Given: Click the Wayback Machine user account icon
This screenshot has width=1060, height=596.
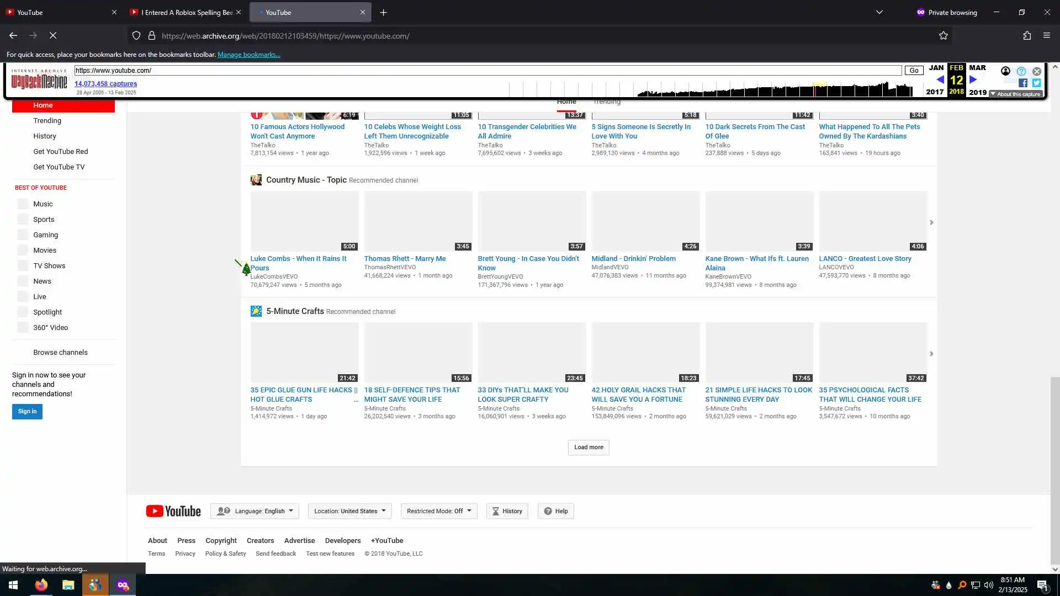Looking at the screenshot, I should click(x=1005, y=71).
